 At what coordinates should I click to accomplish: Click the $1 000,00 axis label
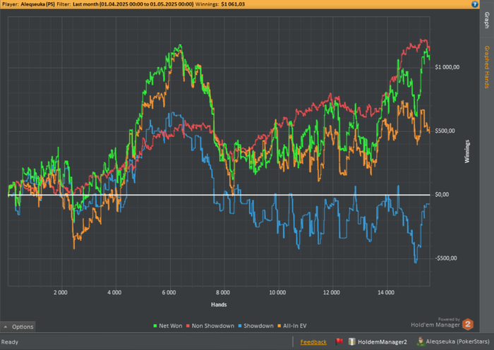click(x=447, y=67)
